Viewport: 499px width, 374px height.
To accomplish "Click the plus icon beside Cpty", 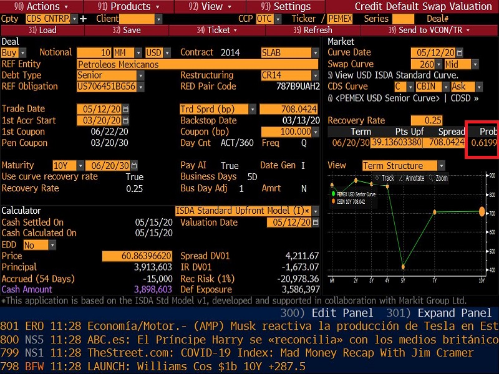I will pos(83,19).
